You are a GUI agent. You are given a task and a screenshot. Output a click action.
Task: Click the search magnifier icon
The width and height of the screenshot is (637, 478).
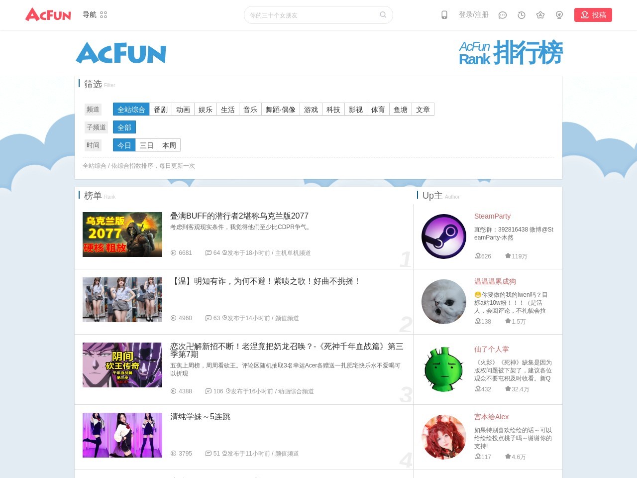(383, 15)
